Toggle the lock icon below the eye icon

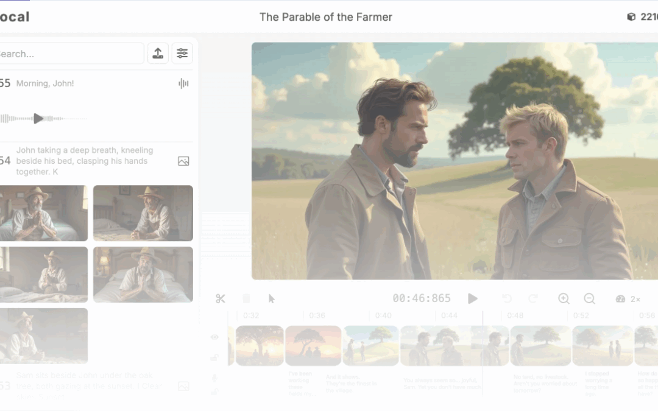tap(214, 357)
